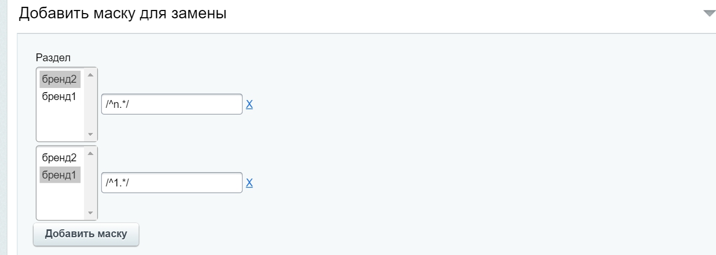Screen dimensions: 716x255
Task: Click scrollbar track of the /^n.*/ section list
Action: tap(90, 105)
